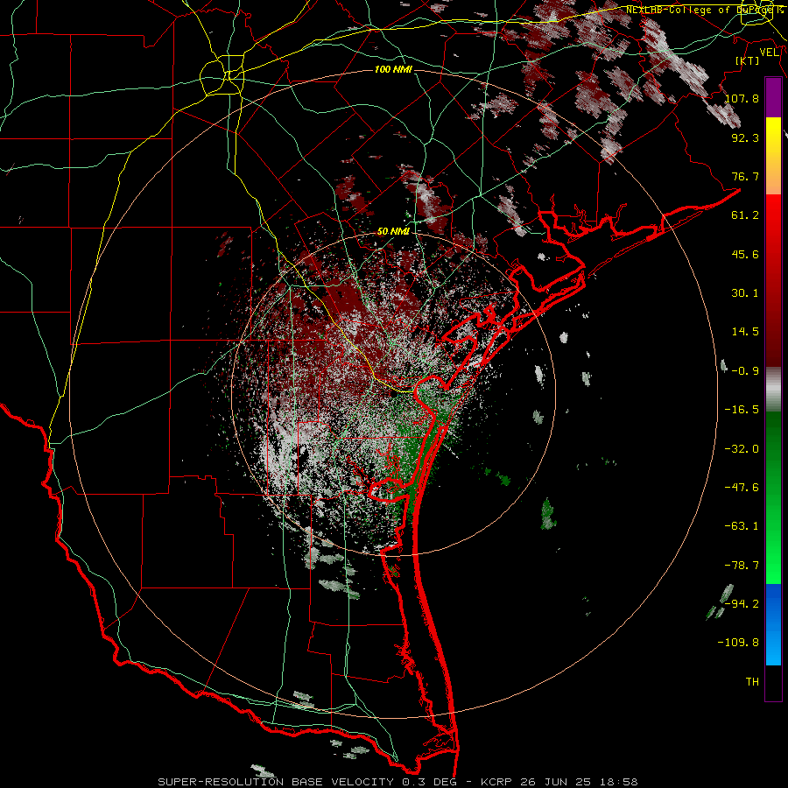The image size is (788, 788).
Task: Select the -16.5 velocity scale value
Action: coord(742,410)
